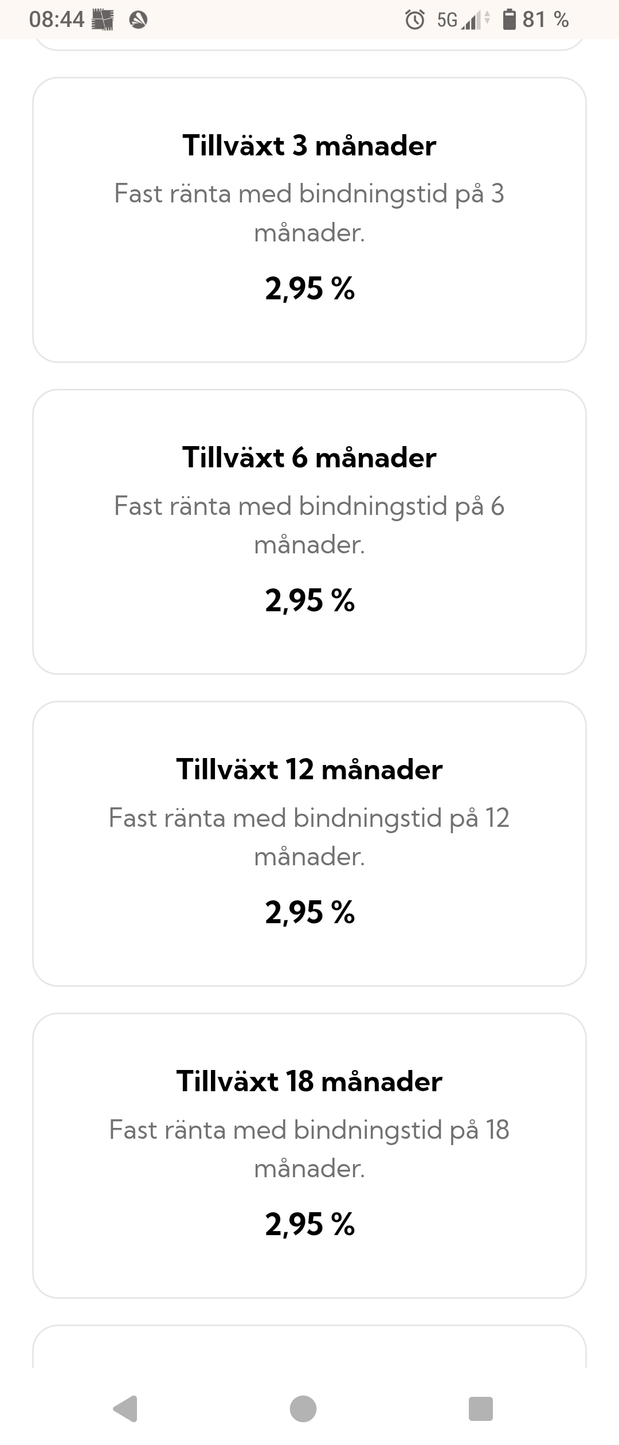Tap the 08:44 clock in status bar
The height and width of the screenshot is (1445, 619).
tap(56, 20)
